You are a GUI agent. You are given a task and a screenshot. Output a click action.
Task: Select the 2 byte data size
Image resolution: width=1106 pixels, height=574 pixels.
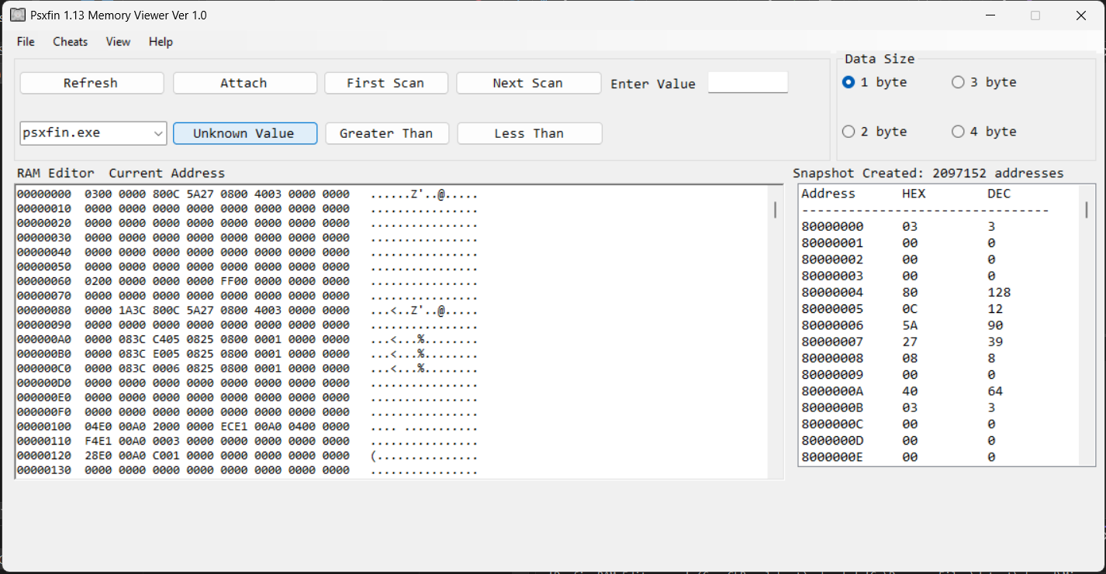pos(874,132)
